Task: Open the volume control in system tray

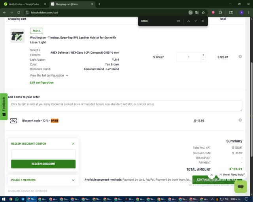Action: point(227,199)
